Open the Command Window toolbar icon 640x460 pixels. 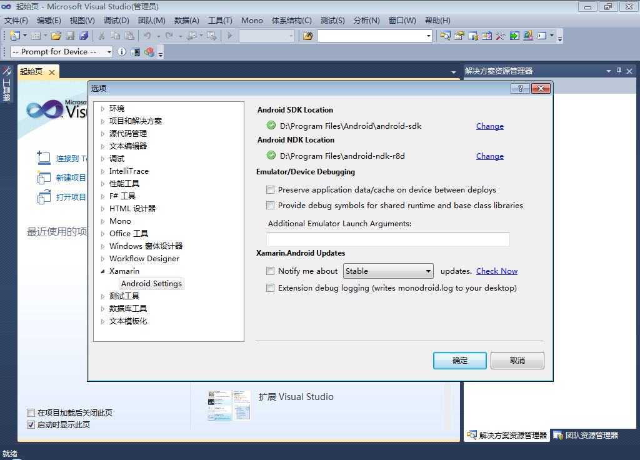(542, 36)
